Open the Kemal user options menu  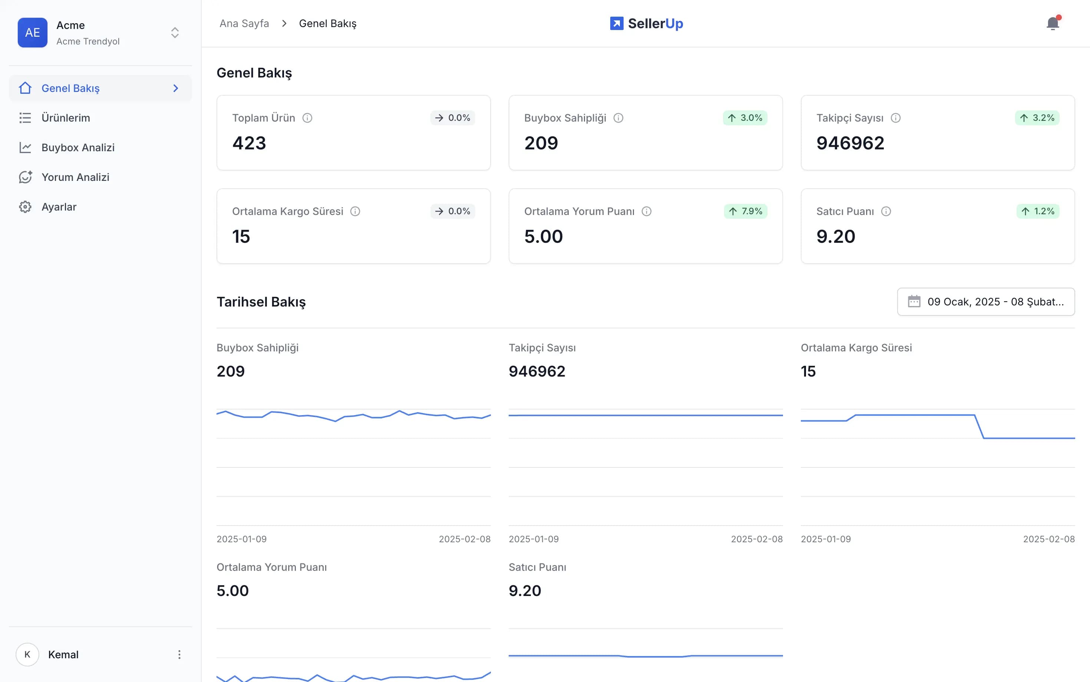point(179,654)
